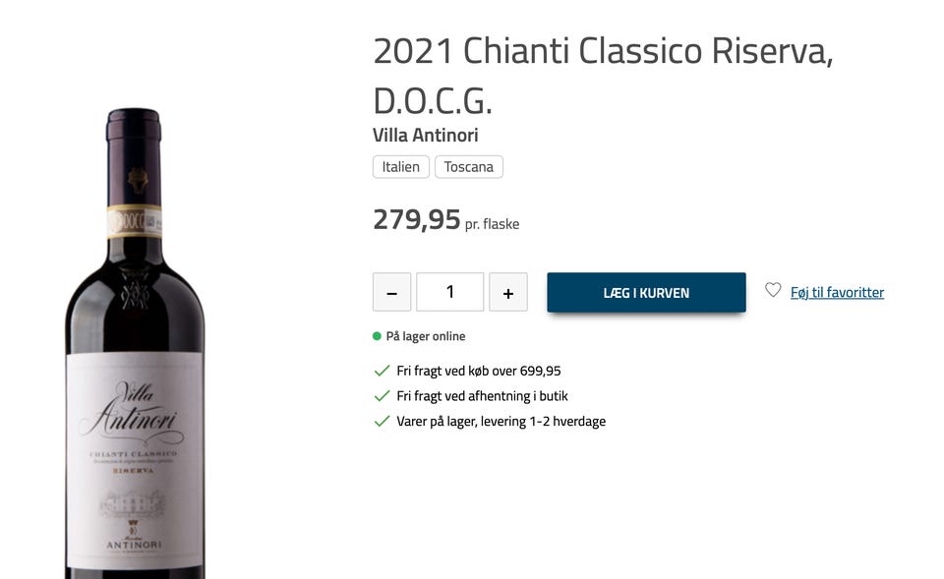Click the Varer på lager delivery text

[x=501, y=422]
